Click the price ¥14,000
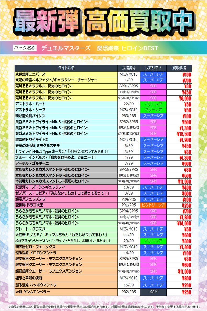Screen dimensions: 207x311 [x=184, y=223]
